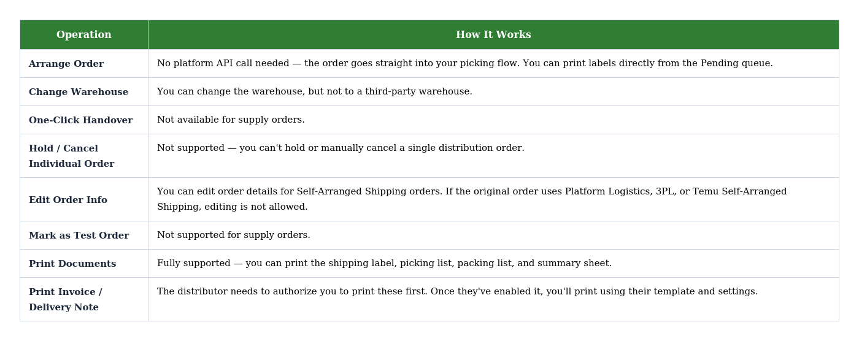Click 'Not available for supply orders' text
The height and width of the screenshot is (341, 859).
(231, 120)
